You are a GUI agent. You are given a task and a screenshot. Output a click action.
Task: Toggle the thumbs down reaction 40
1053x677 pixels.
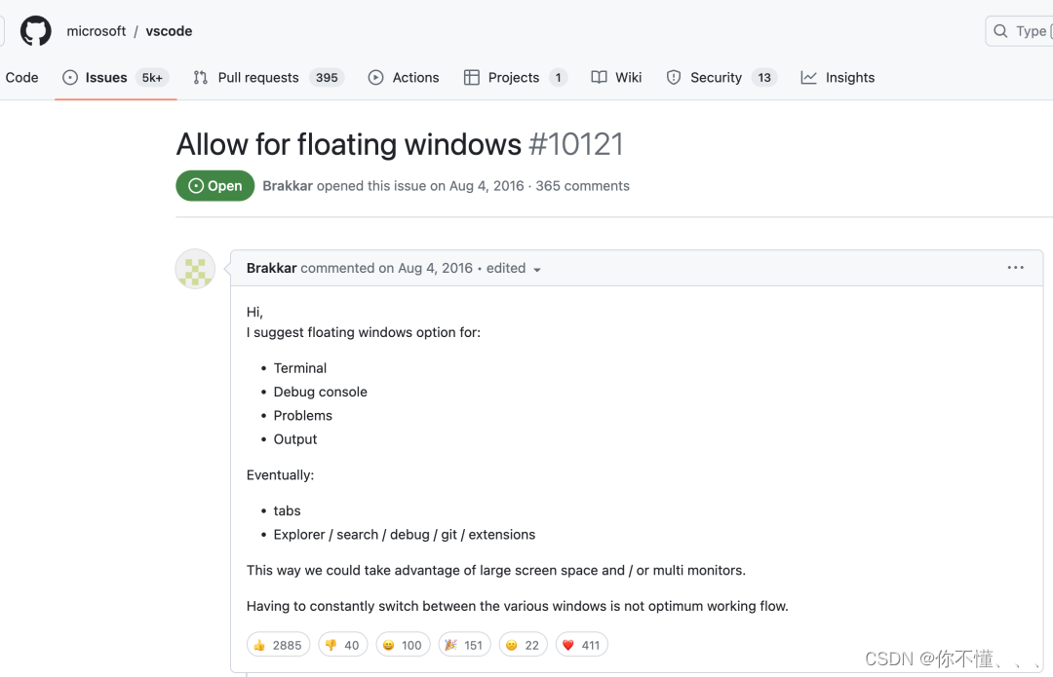[343, 645]
